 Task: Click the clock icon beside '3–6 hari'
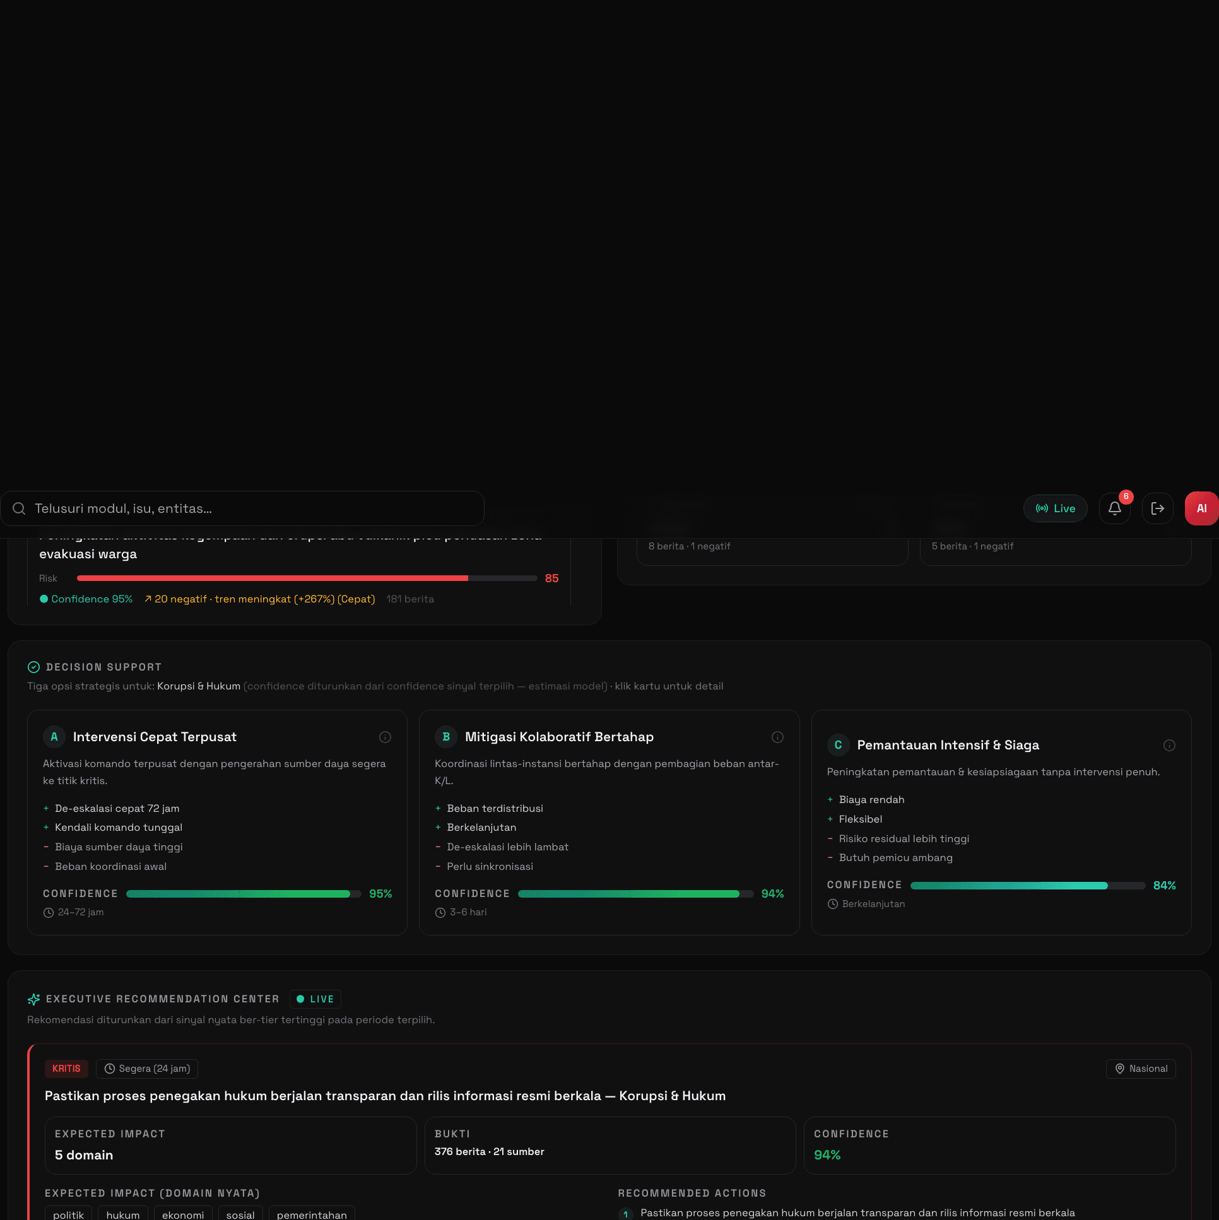pyautogui.click(x=440, y=912)
